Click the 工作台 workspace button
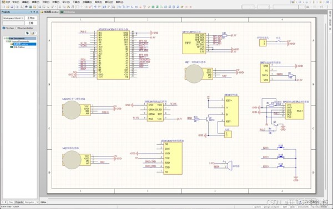The height and width of the screenshot is (209, 333). tap(31, 18)
